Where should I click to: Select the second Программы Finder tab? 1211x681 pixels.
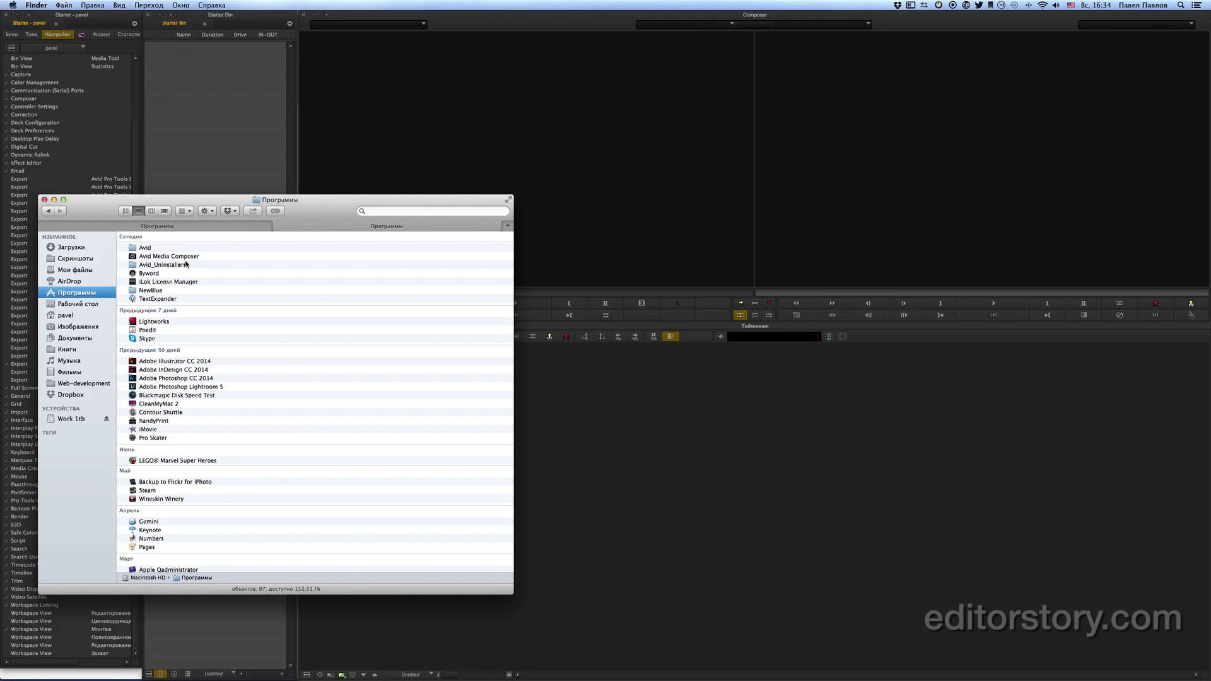(x=387, y=226)
